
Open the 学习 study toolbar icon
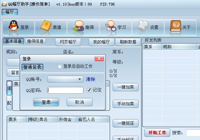(116, 27)
